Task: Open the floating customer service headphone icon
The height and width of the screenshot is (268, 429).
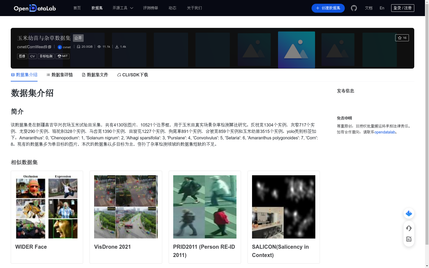Action: point(409,228)
